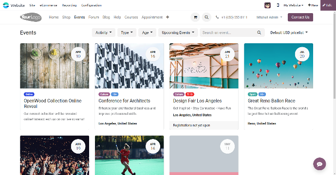This screenshot has height=175, width=336.
Task: Click the plus icon after Appointment
Action: (x=168, y=17)
